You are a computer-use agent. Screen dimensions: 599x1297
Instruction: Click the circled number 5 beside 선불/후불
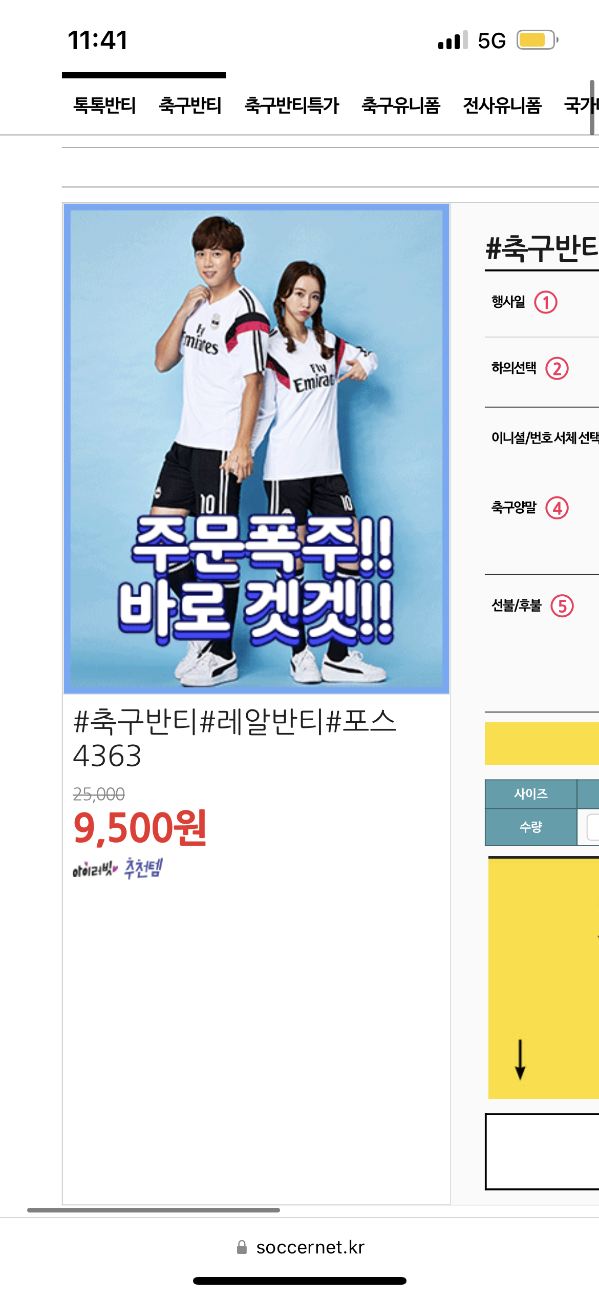(562, 606)
